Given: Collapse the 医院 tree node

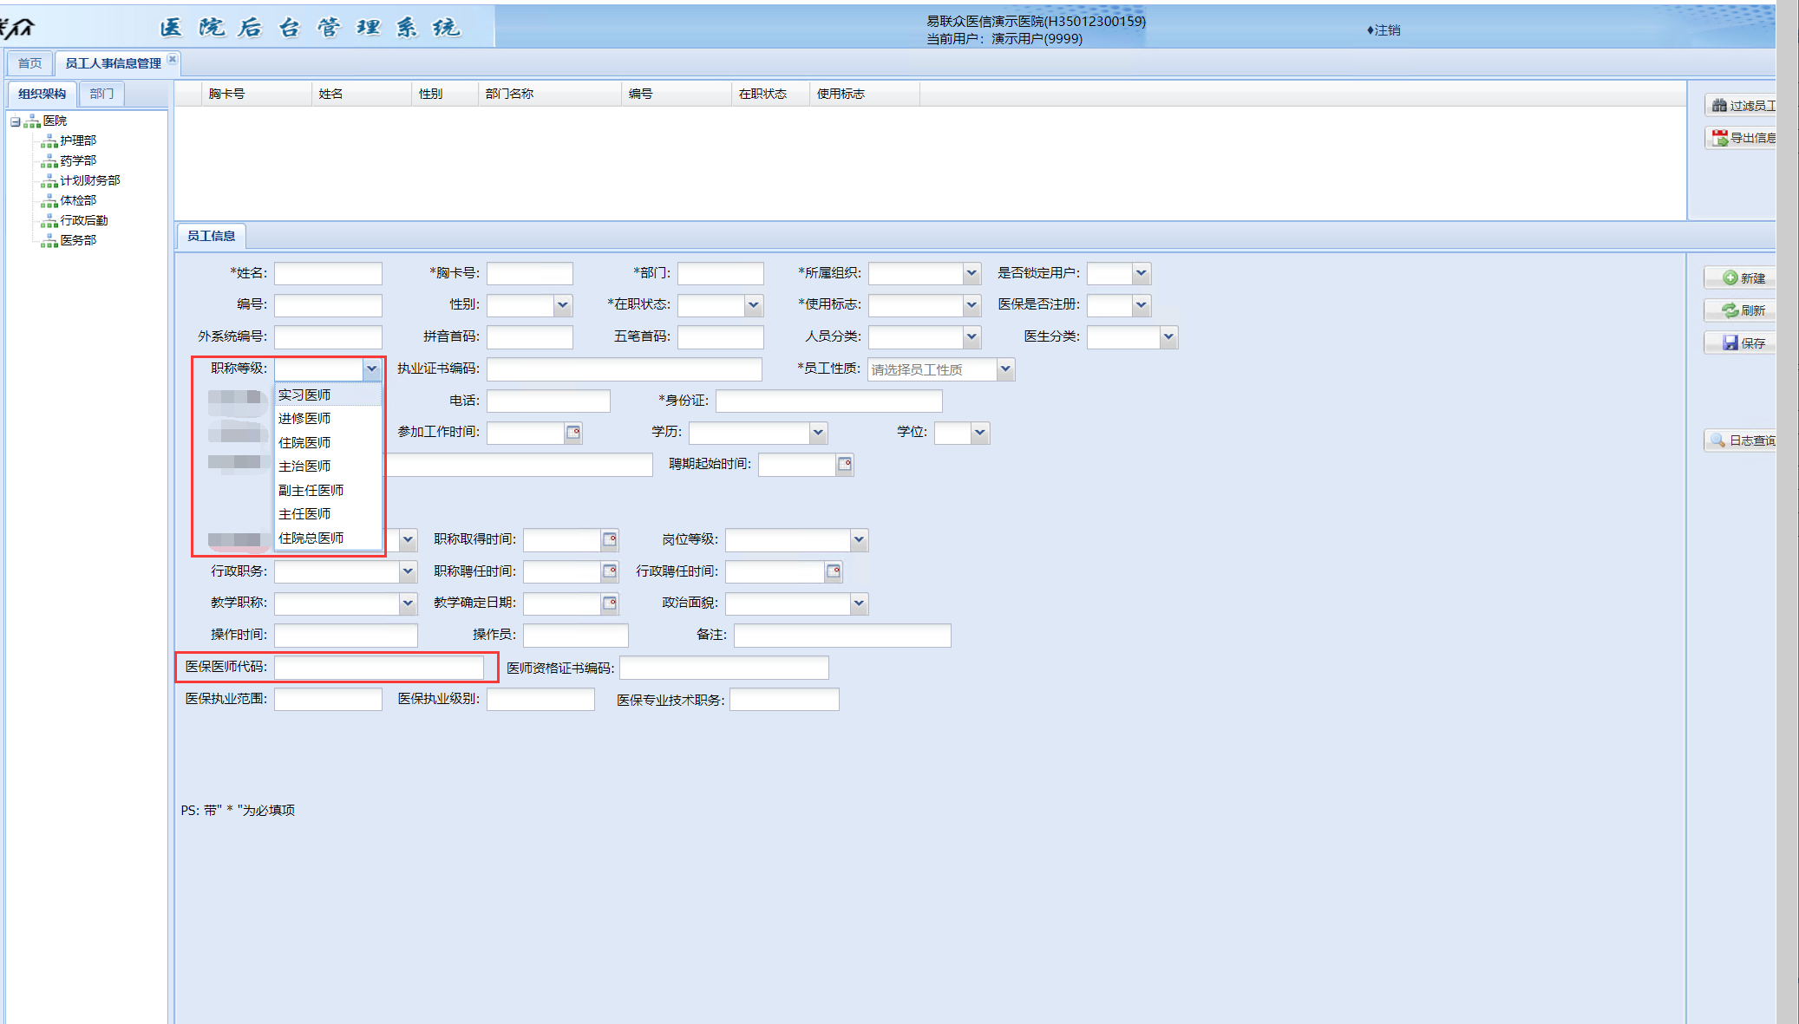Looking at the screenshot, I should coord(16,121).
